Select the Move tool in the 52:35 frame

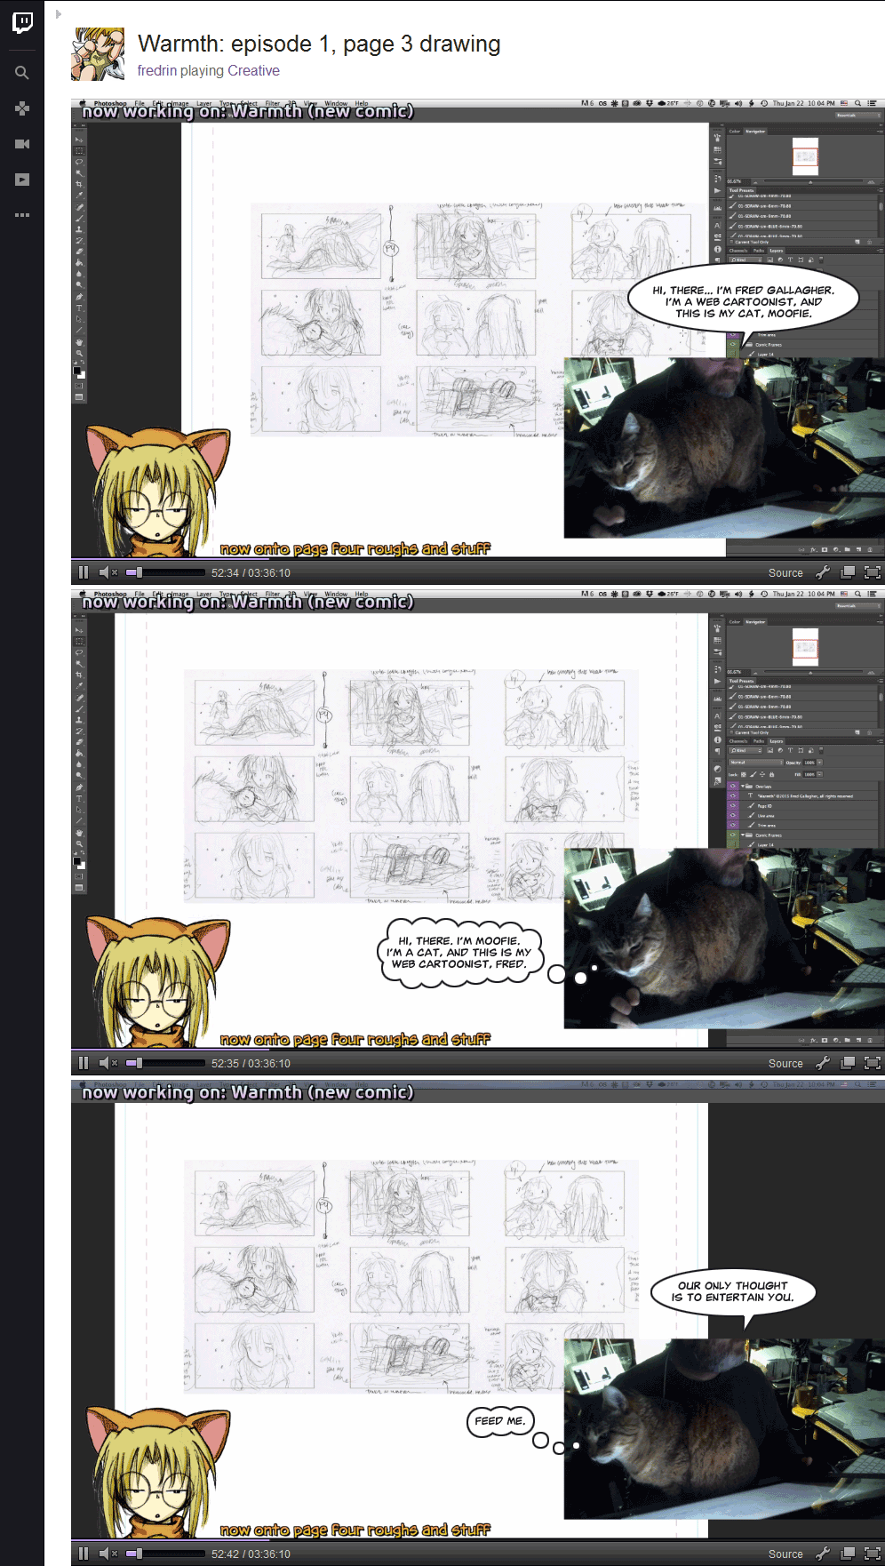pyautogui.click(x=79, y=630)
